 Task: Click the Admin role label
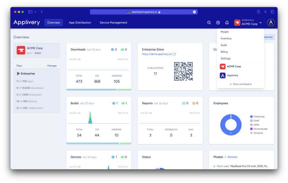tap(38, 53)
